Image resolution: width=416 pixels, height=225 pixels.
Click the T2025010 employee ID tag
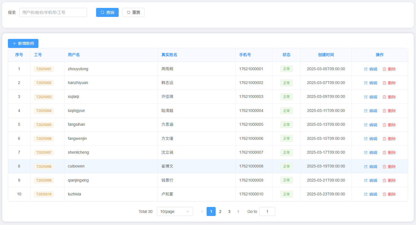[x=44, y=194]
